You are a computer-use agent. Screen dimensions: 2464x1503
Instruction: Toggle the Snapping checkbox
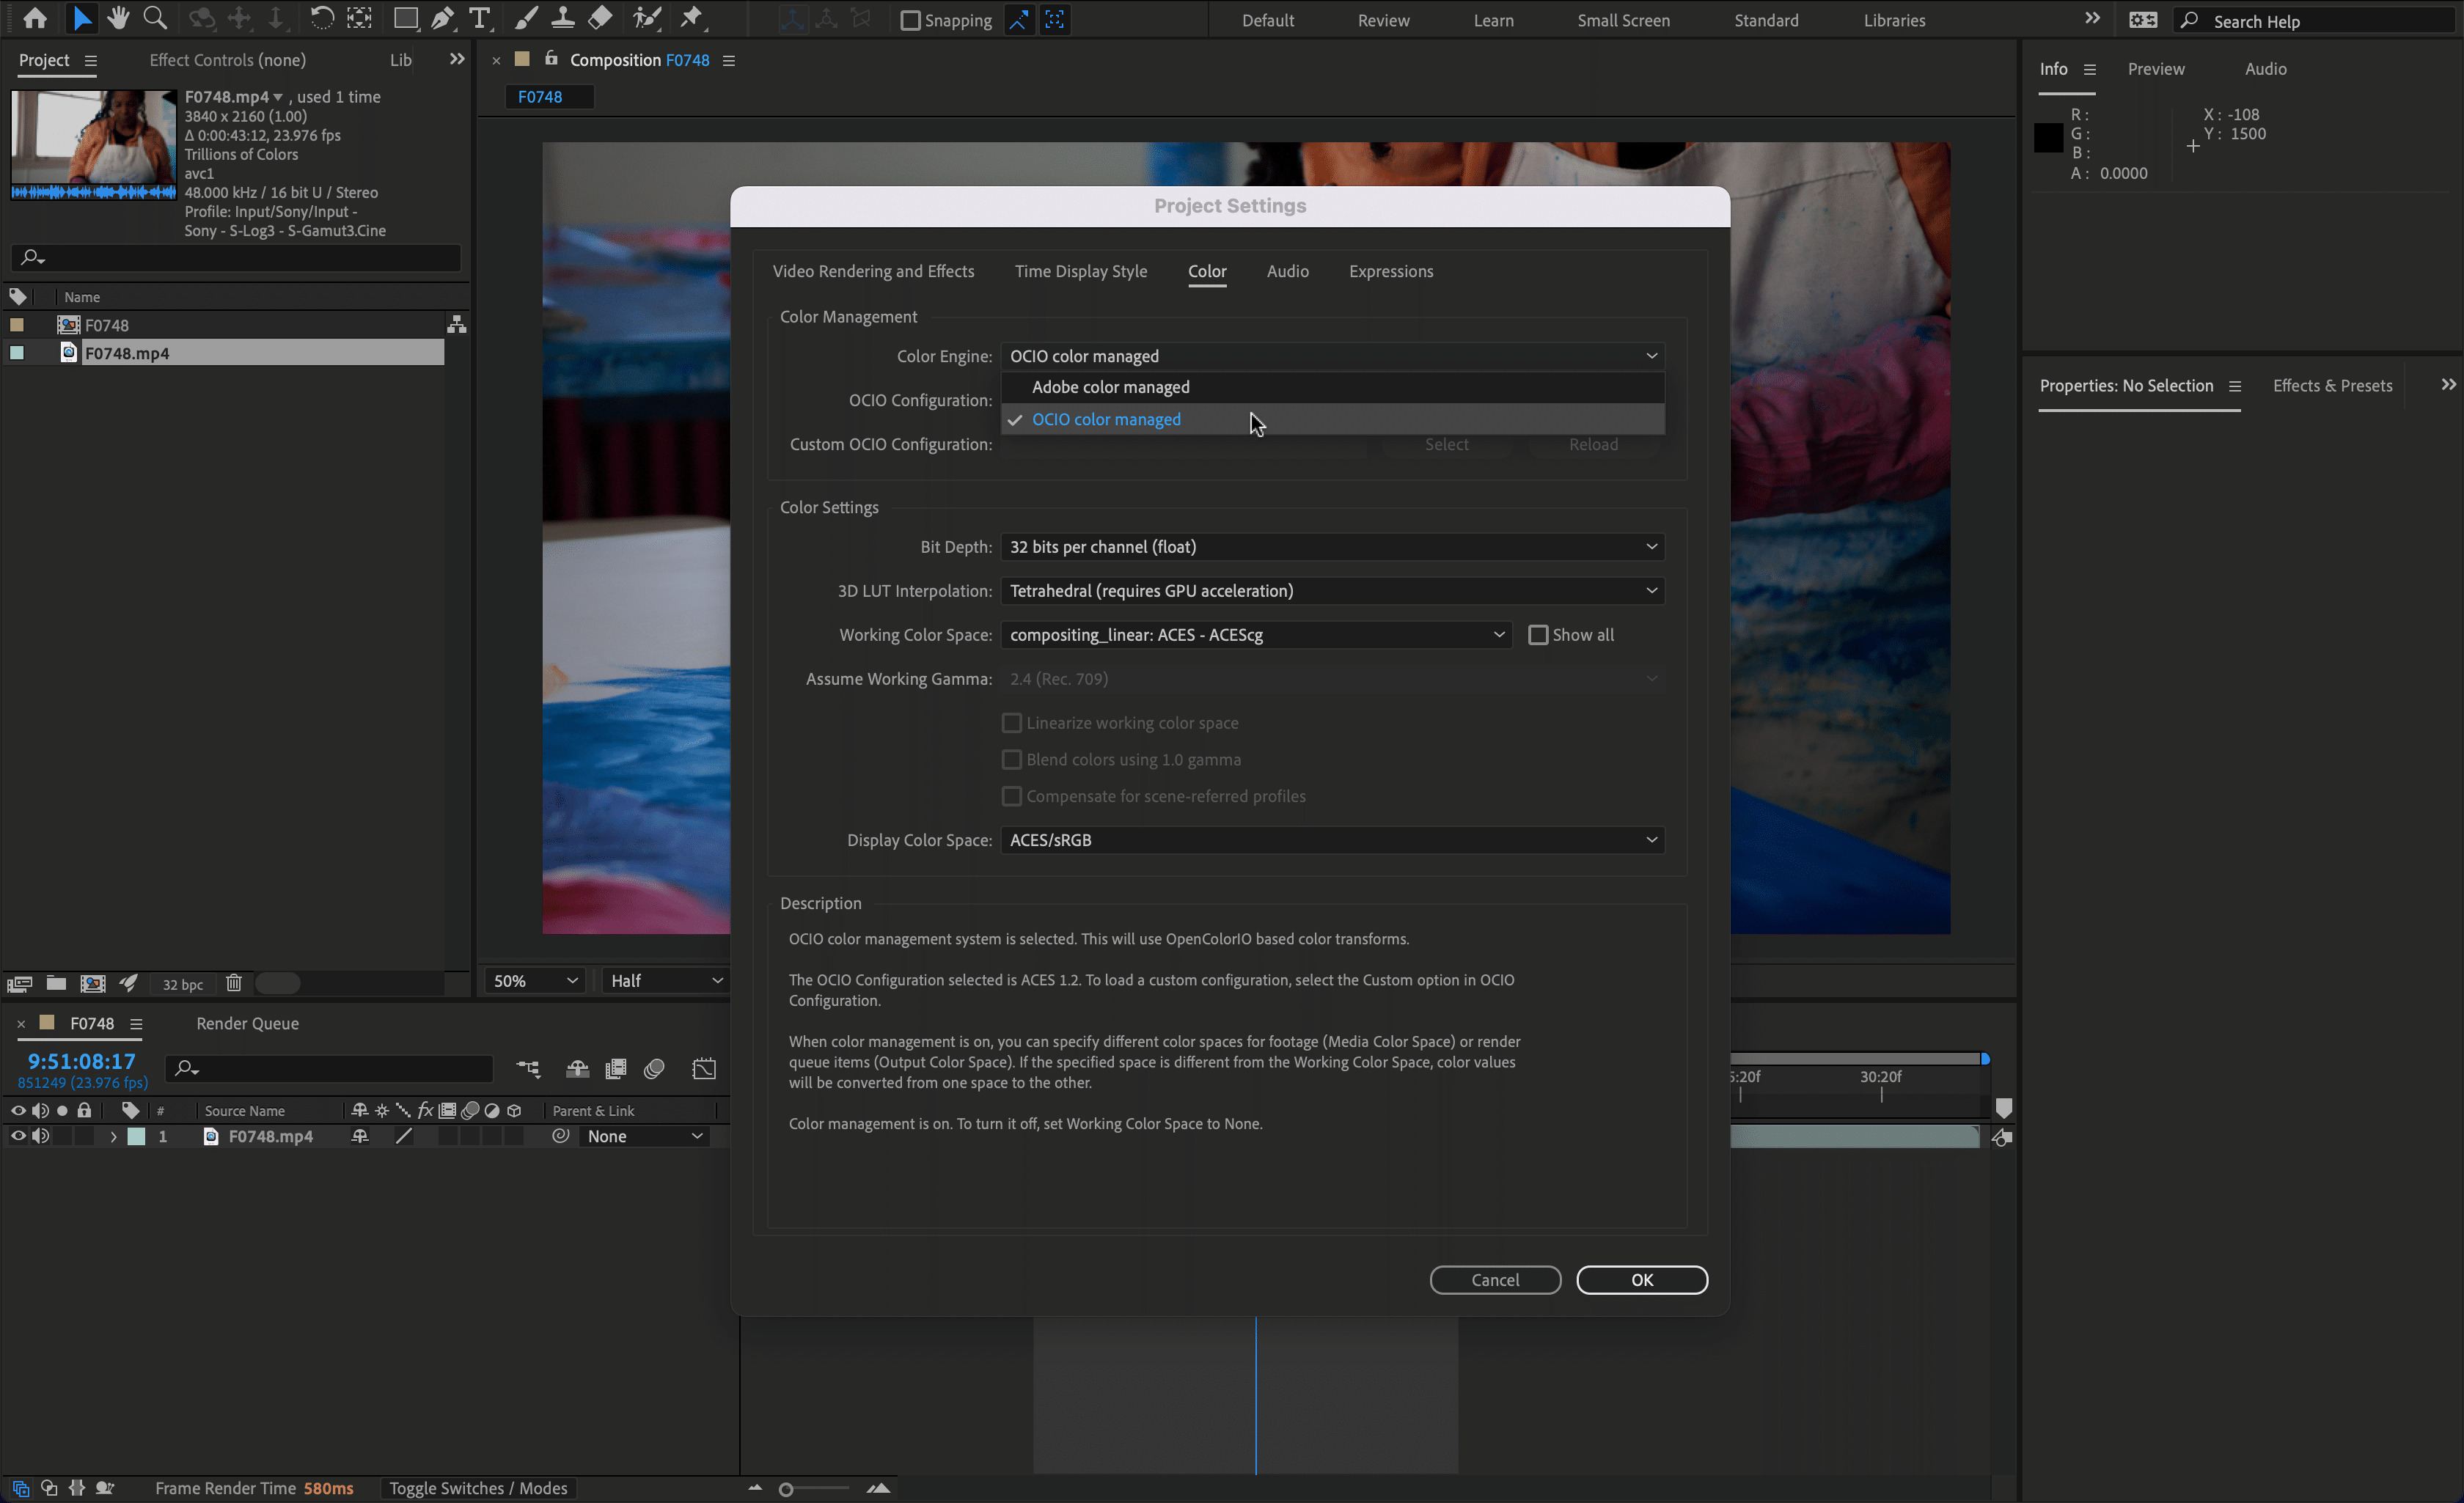[910, 20]
